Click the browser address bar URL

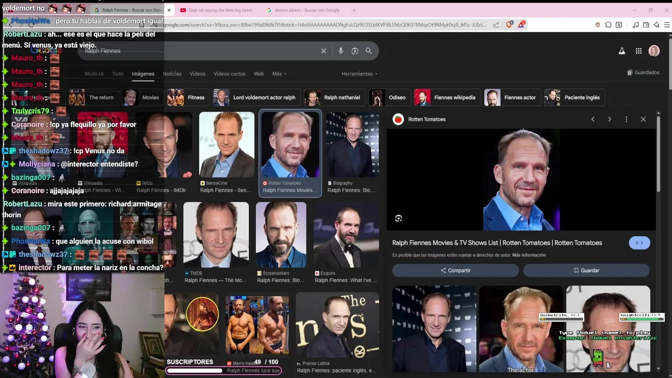325,25
